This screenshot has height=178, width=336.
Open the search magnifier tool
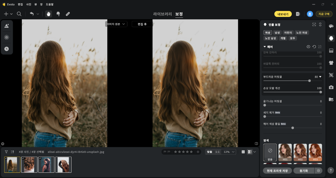19,14
